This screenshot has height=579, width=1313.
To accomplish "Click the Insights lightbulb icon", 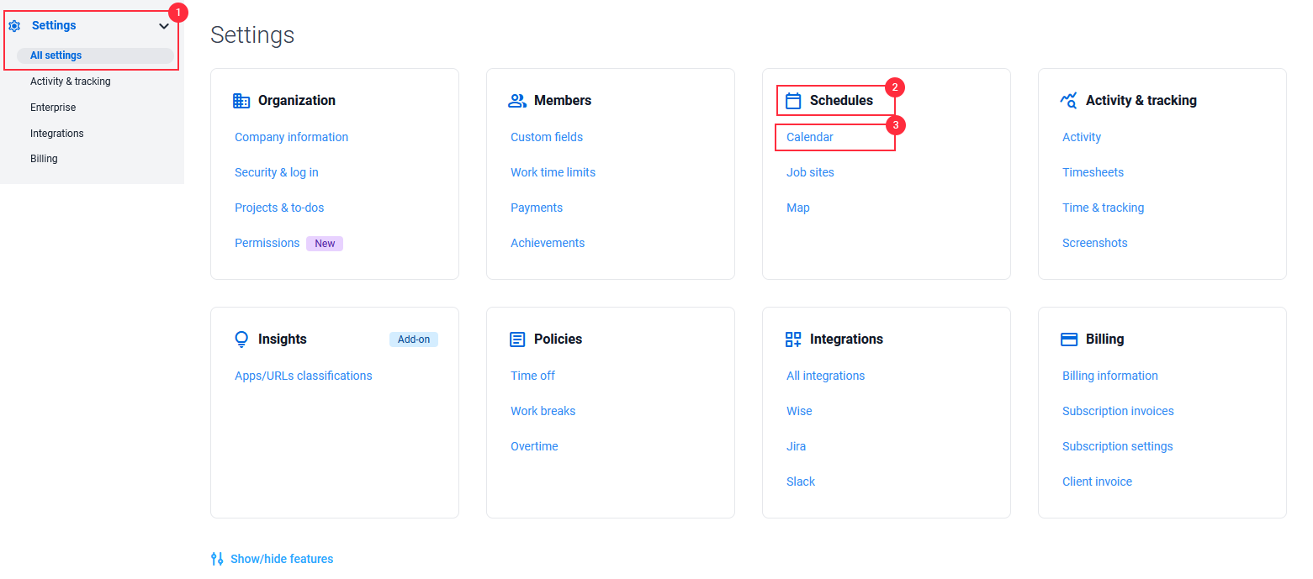I will click(241, 340).
